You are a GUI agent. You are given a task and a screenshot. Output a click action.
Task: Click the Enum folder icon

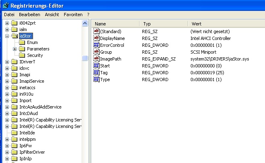tap(22, 42)
